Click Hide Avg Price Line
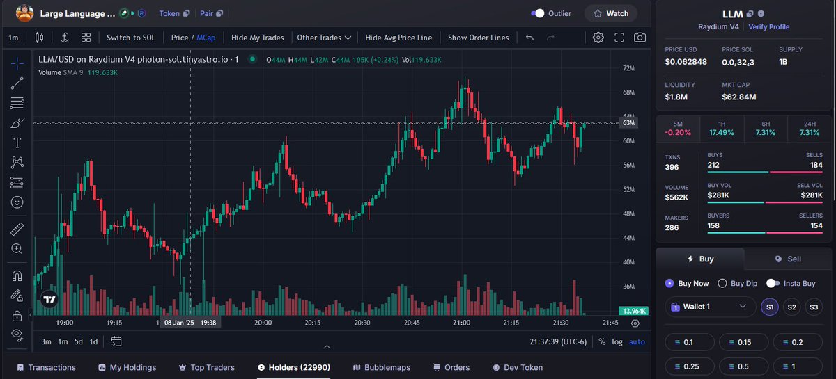The width and height of the screenshot is (836, 379). pos(398,38)
